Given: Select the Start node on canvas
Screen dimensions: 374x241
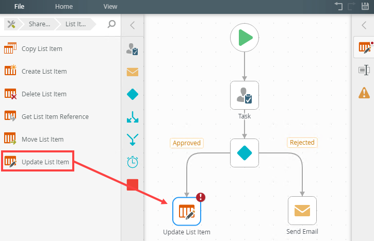Looking at the screenshot, I should coord(245,38).
